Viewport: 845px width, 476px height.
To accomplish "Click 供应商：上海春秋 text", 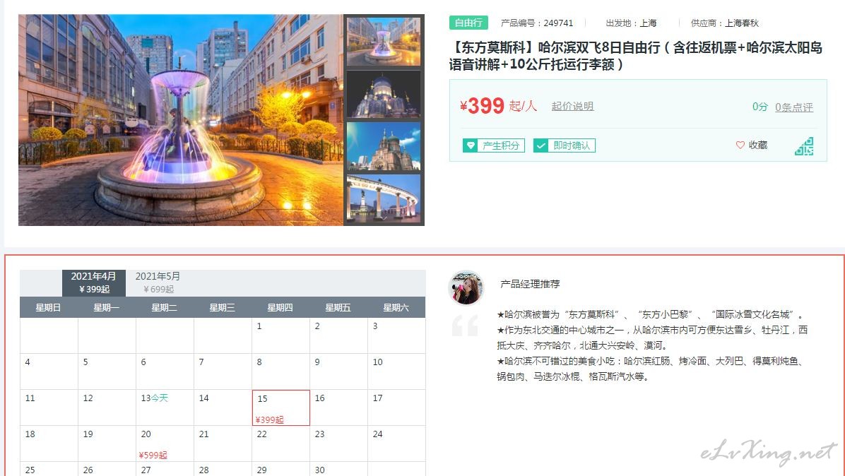I will [x=725, y=23].
